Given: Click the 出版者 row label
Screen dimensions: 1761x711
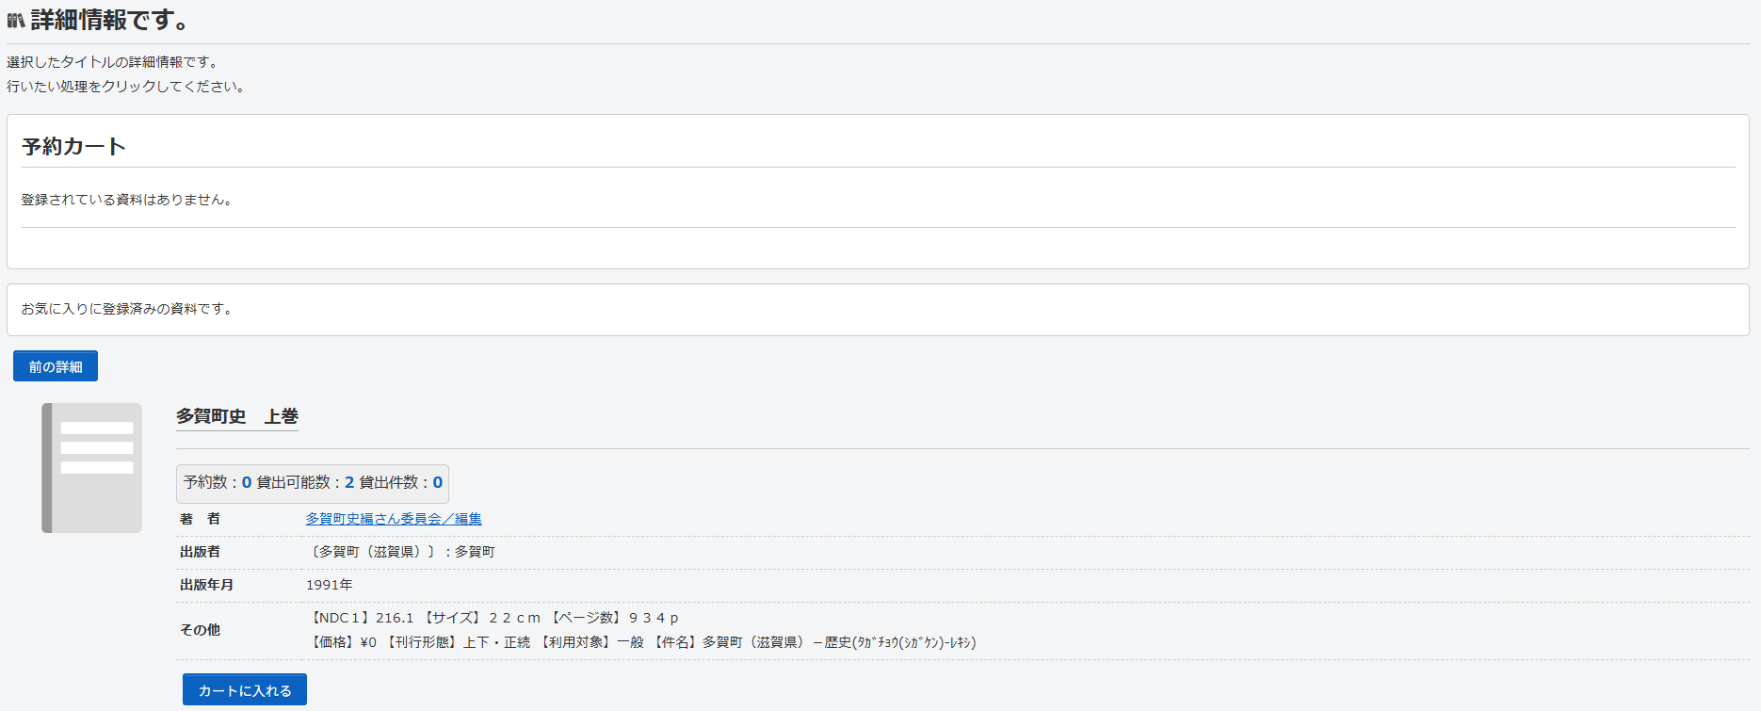Looking at the screenshot, I should pyautogui.click(x=200, y=552).
